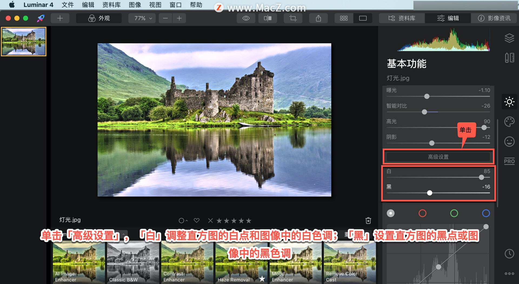This screenshot has width=519, height=284.
Task: Open the 外观 dropdown
Action: coord(99,18)
